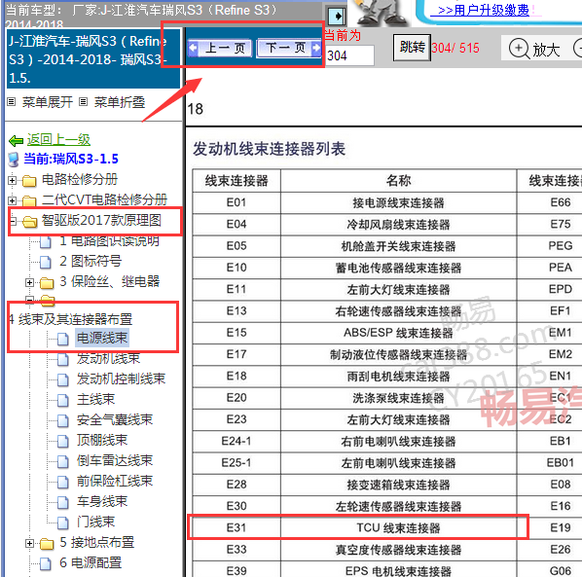Viewport: 582px width, 577px height.
Task: Click document icon beside 6 电源配置
Action: [46, 563]
